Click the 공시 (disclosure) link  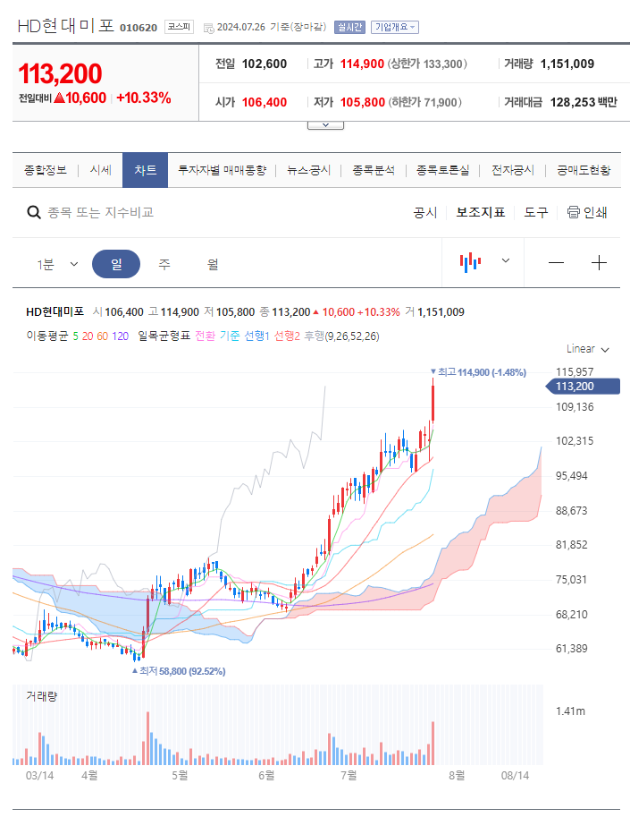(x=424, y=213)
